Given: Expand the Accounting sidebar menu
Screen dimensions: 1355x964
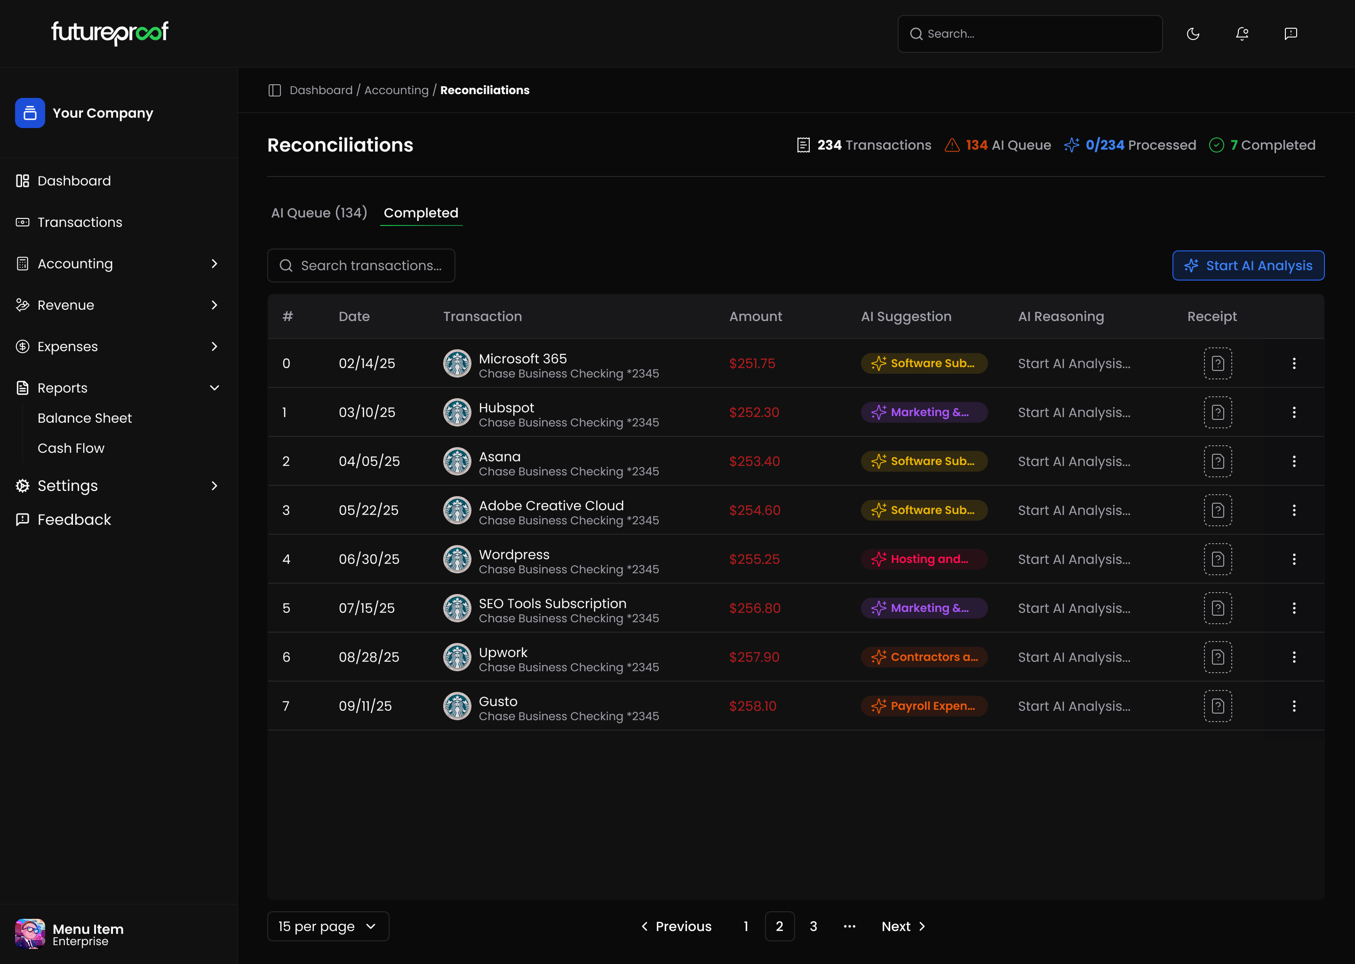Looking at the screenshot, I should point(214,264).
